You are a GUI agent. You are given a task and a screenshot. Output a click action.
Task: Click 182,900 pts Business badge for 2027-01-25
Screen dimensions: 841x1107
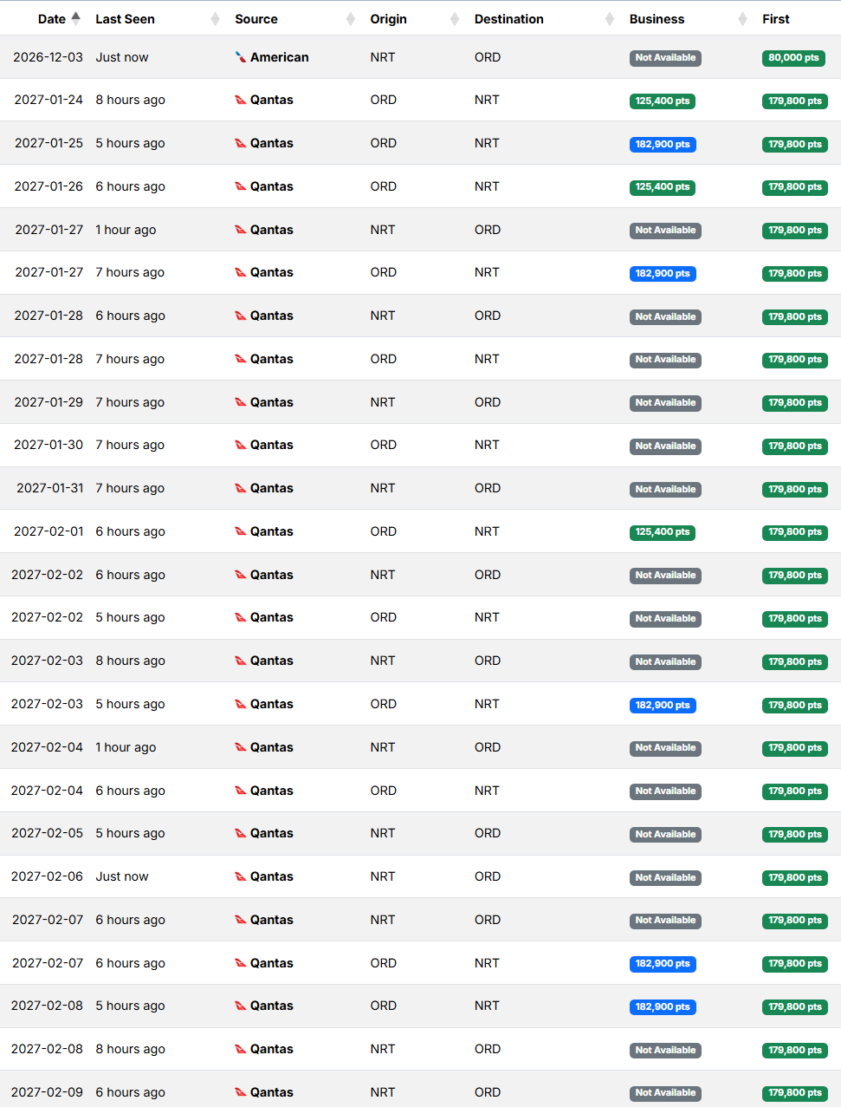pos(662,145)
